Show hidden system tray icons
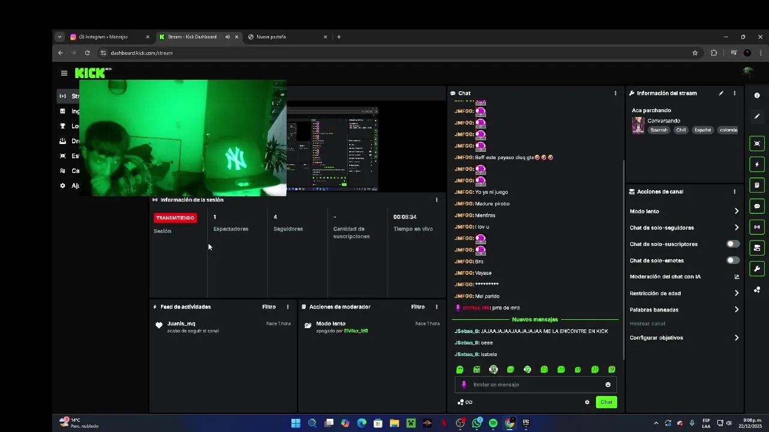Image resolution: width=769 pixels, height=432 pixels. (x=656, y=423)
